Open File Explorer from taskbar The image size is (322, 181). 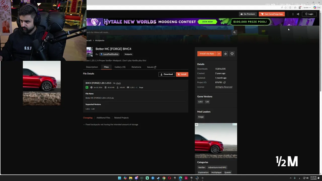click(x=131, y=178)
